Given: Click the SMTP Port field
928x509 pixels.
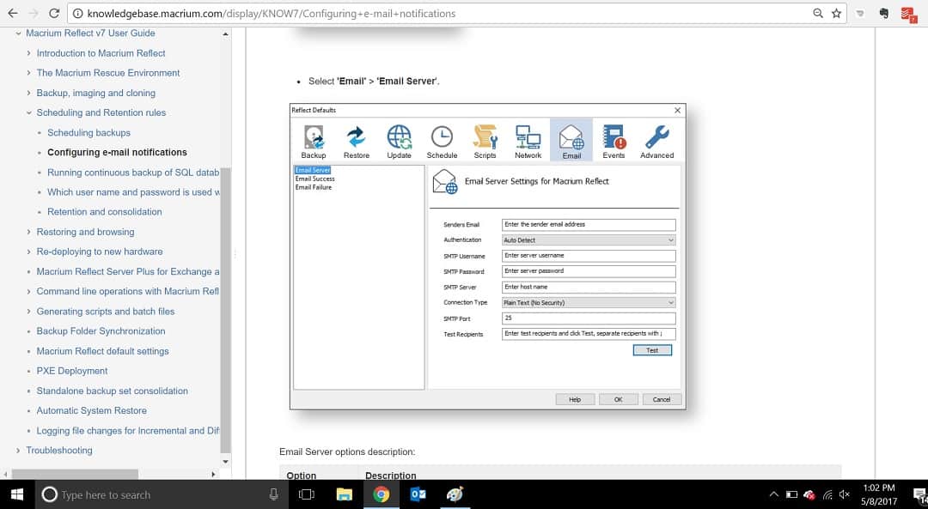Looking at the screenshot, I should [589, 318].
